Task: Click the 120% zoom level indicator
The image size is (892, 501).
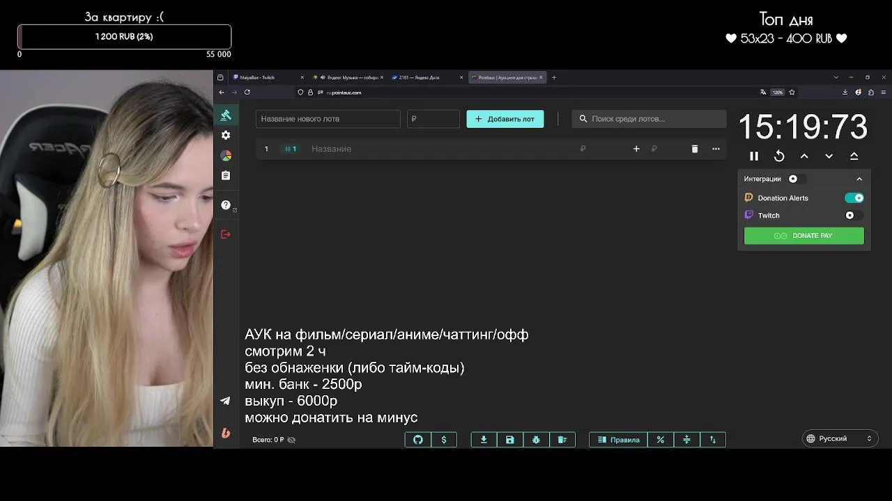Action: (x=778, y=92)
